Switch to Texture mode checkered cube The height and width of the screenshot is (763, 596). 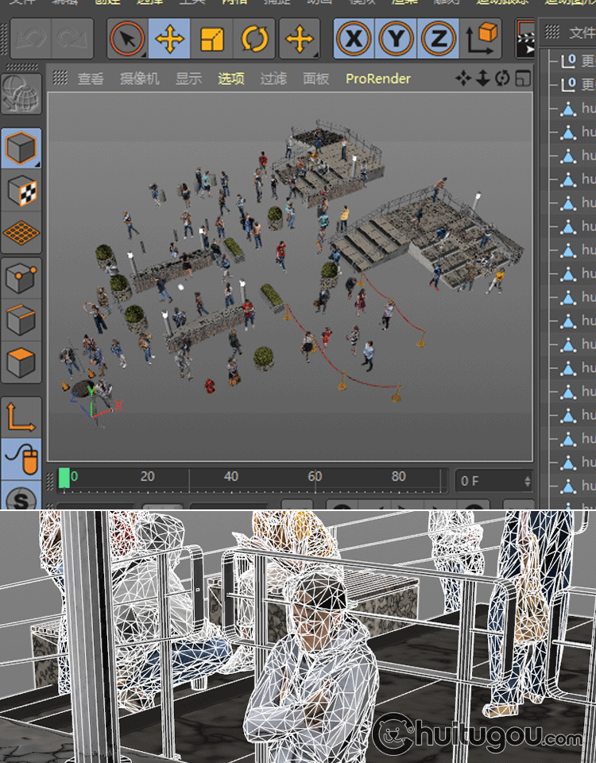pyautogui.click(x=21, y=191)
